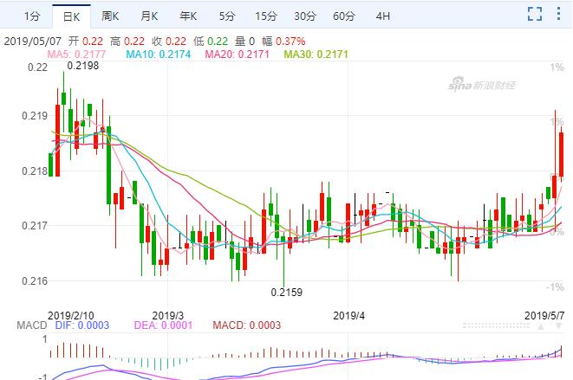The height and width of the screenshot is (380, 573).
Task: Click the 开 0.22 open price value
Action: click(86, 41)
